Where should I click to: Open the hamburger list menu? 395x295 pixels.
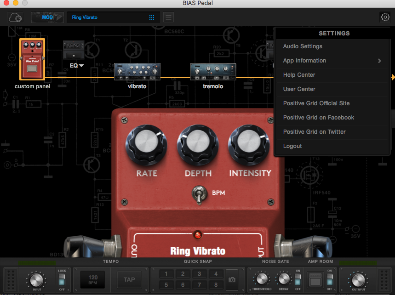(168, 17)
